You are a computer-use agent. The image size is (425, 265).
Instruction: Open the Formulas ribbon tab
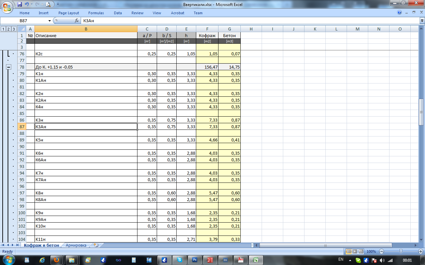[96, 13]
